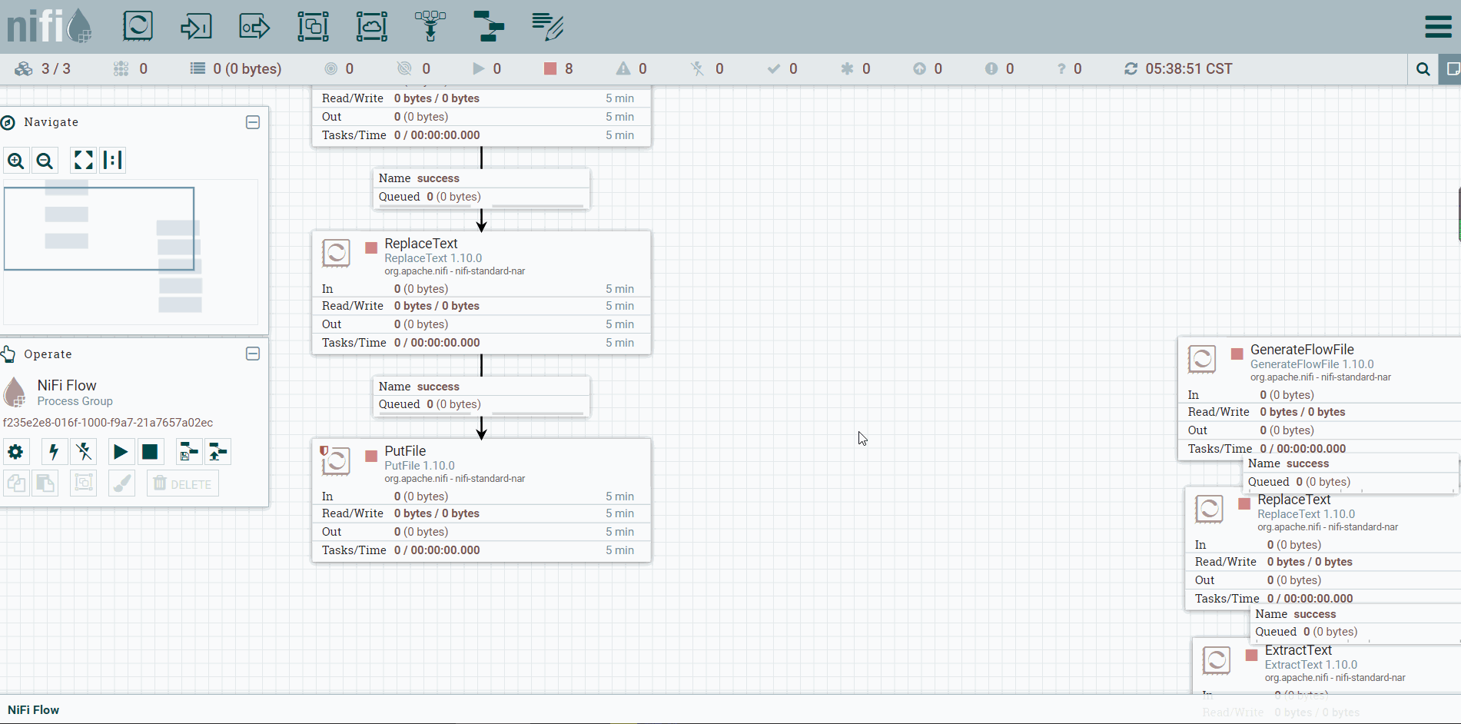Select success connection above central ReplaceText
Screen dimensions: 1461x724
(481, 188)
